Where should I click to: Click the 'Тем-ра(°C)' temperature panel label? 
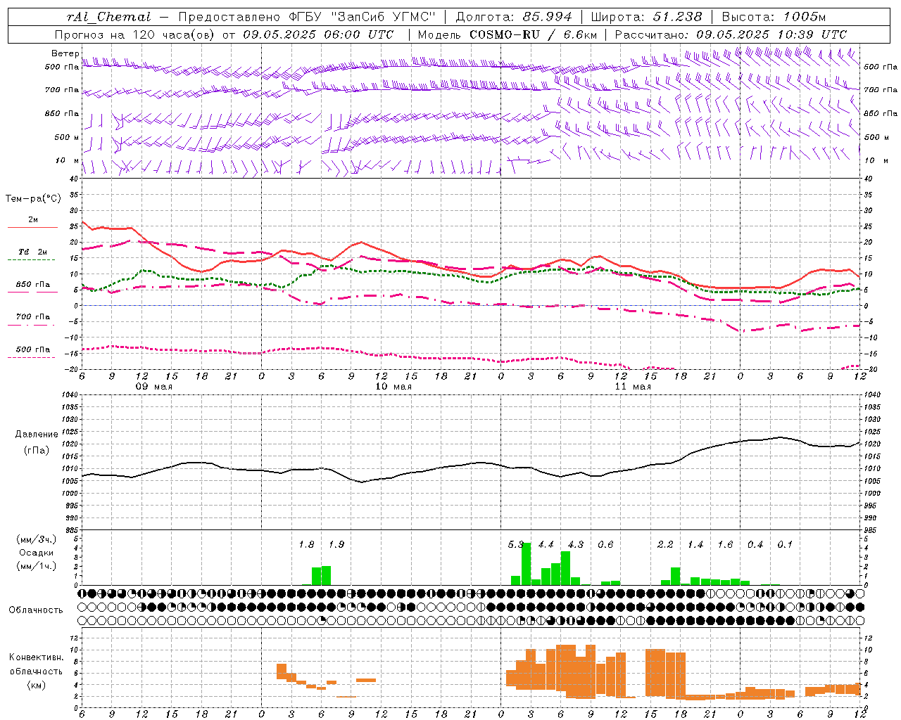click(33, 199)
